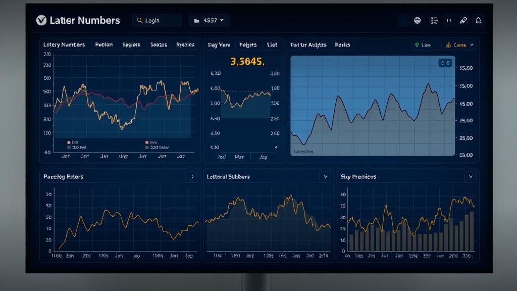This screenshot has height=291, width=517.
Task: Open the globe icon in top bar
Action: coord(418,21)
